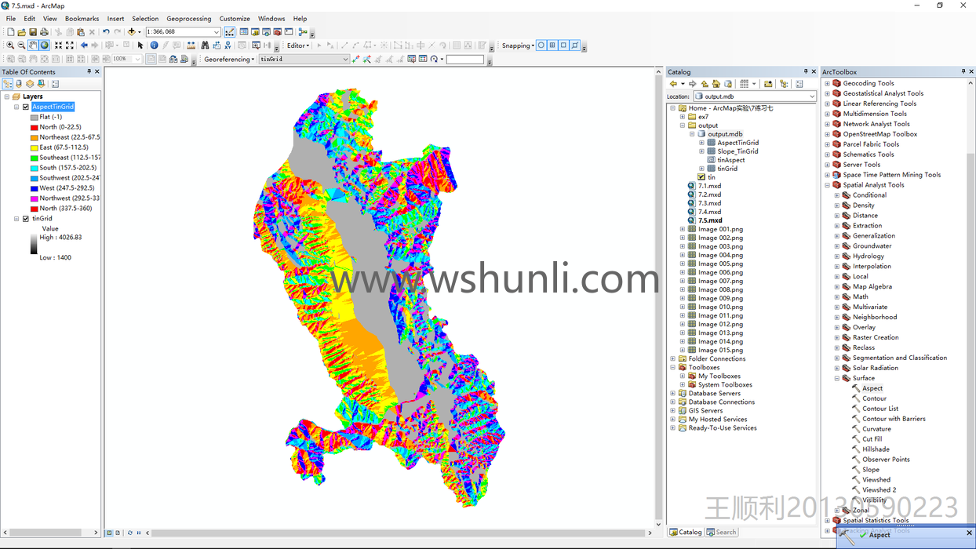Toggle Catalog contents tree panel icon

(784, 84)
